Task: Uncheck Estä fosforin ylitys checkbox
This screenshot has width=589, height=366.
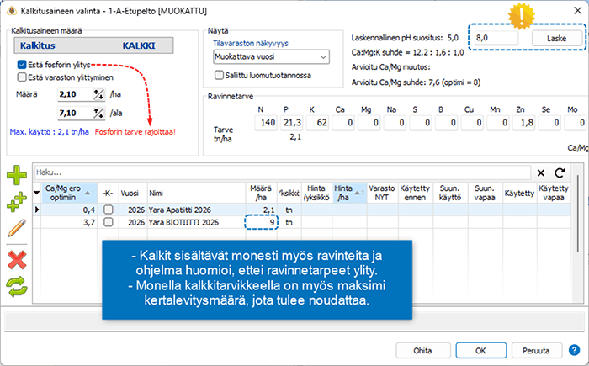Action: (22, 64)
